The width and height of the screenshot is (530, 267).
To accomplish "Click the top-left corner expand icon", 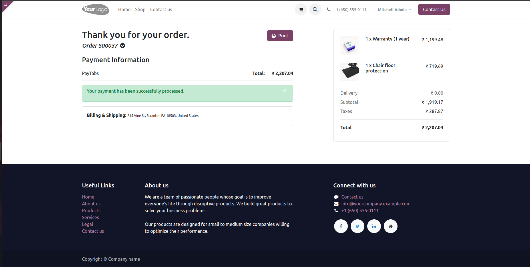I will (x=6, y=4).
